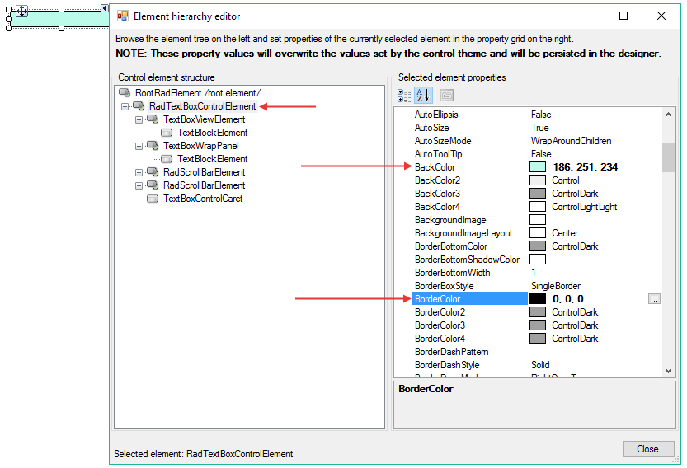The height and width of the screenshot is (468, 687).
Task: Maximize the Element hierarchy editor window
Action: 623,16
